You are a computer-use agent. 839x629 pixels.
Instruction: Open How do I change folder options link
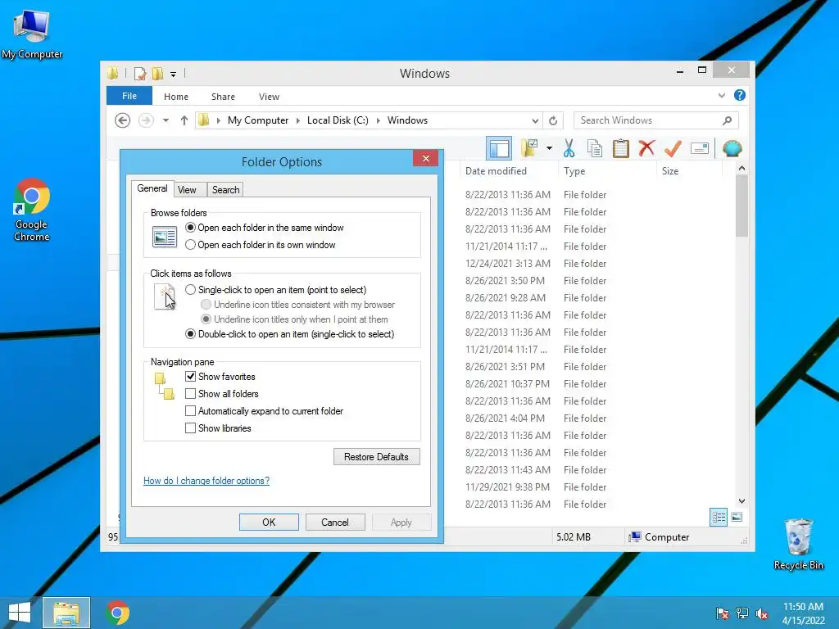(206, 480)
